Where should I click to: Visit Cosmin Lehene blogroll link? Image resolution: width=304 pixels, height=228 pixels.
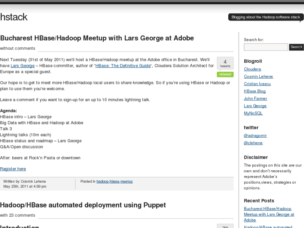258,77
